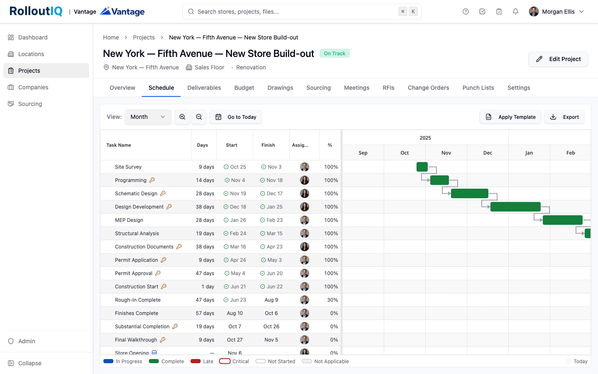
Task: Click the MEP Design Gantt bar
Action: (x=563, y=220)
